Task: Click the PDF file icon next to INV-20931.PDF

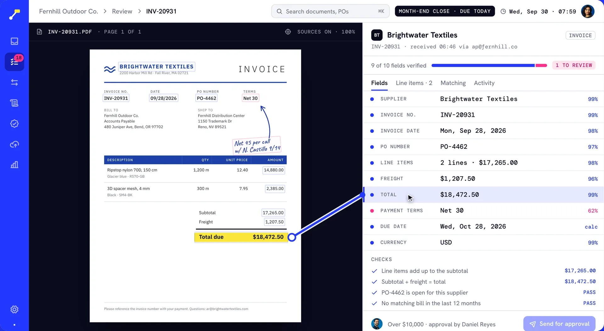Action: [x=39, y=32]
